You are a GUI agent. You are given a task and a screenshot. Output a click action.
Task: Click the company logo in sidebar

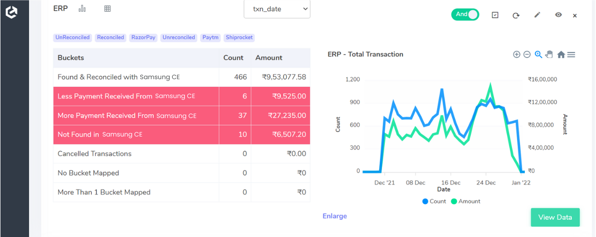coord(11,12)
